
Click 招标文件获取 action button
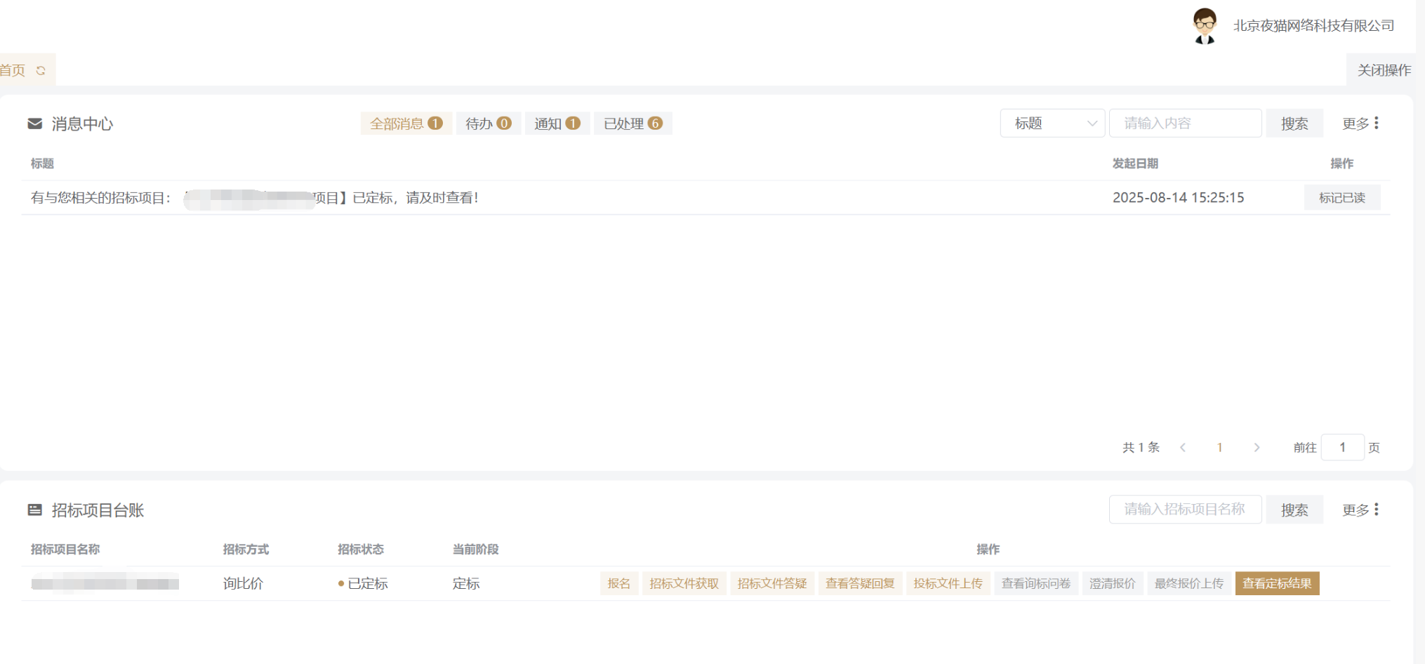[684, 583]
